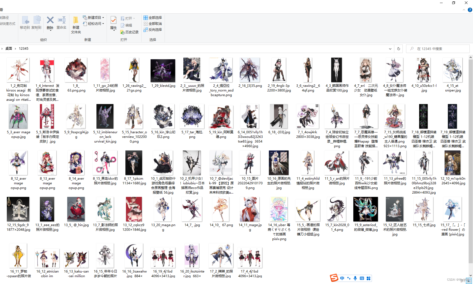The height and width of the screenshot is (284, 473).
Task: Create a new folder with 新建文件夹 icon
Action: pos(76,20)
